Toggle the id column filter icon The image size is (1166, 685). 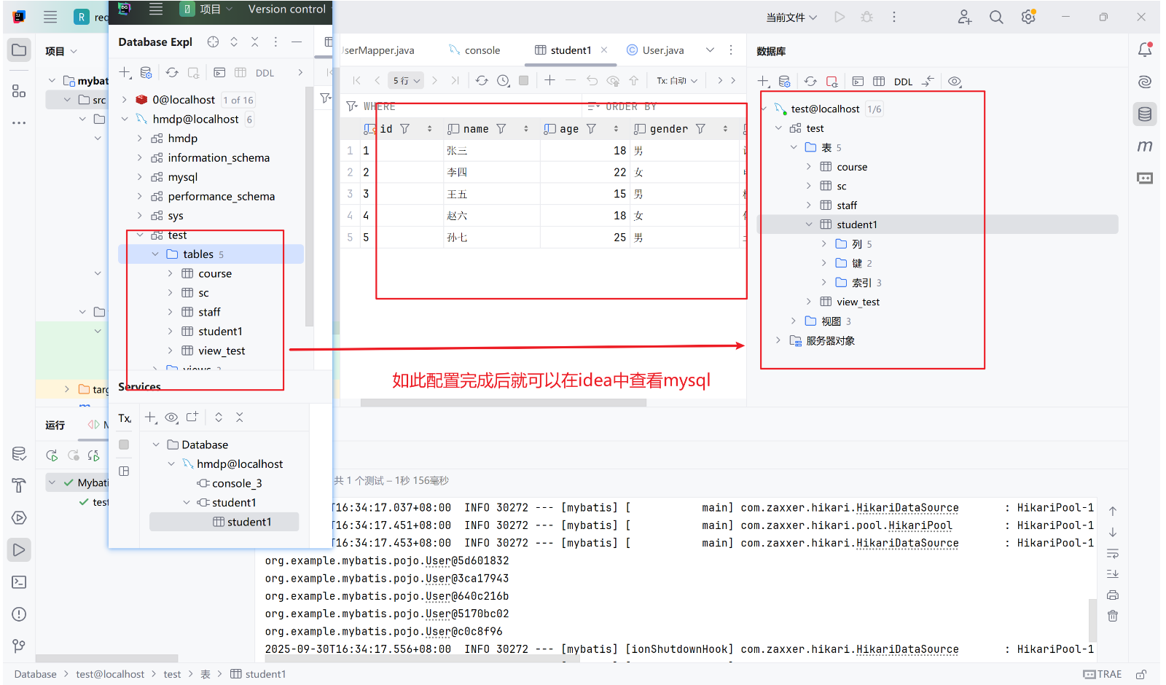tap(404, 129)
